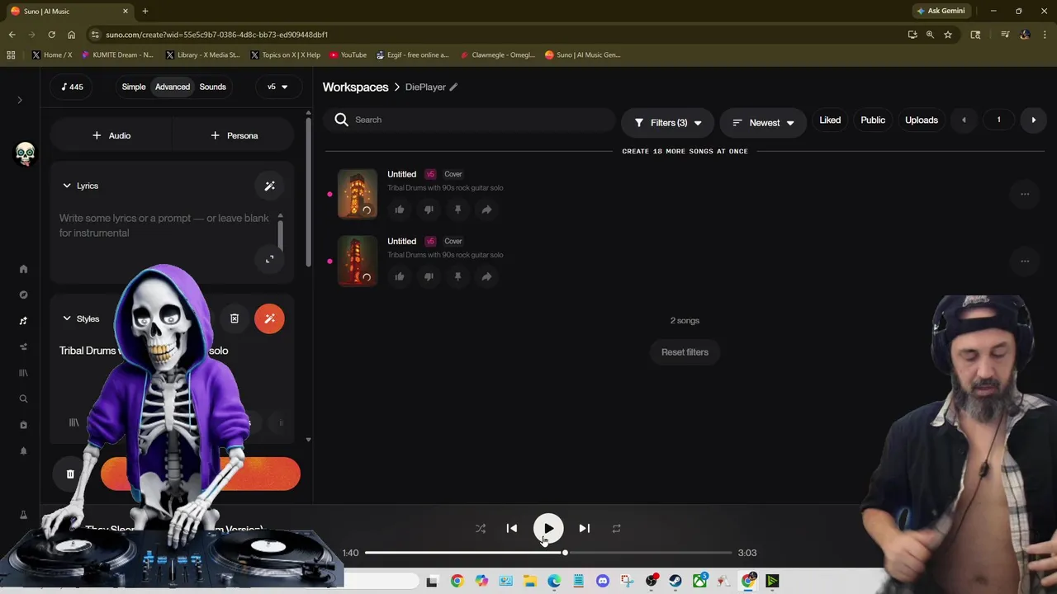The image size is (1057, 594).
Task: Toggle the Public filter
Action: tap(873, 120)
